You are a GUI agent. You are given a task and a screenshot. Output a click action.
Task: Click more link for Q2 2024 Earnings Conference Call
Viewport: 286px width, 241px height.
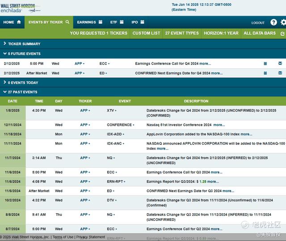click(216, 229)
